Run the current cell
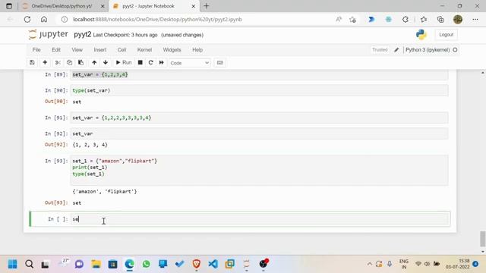This screenshot has width=486, height=273. tap(124, 62)
